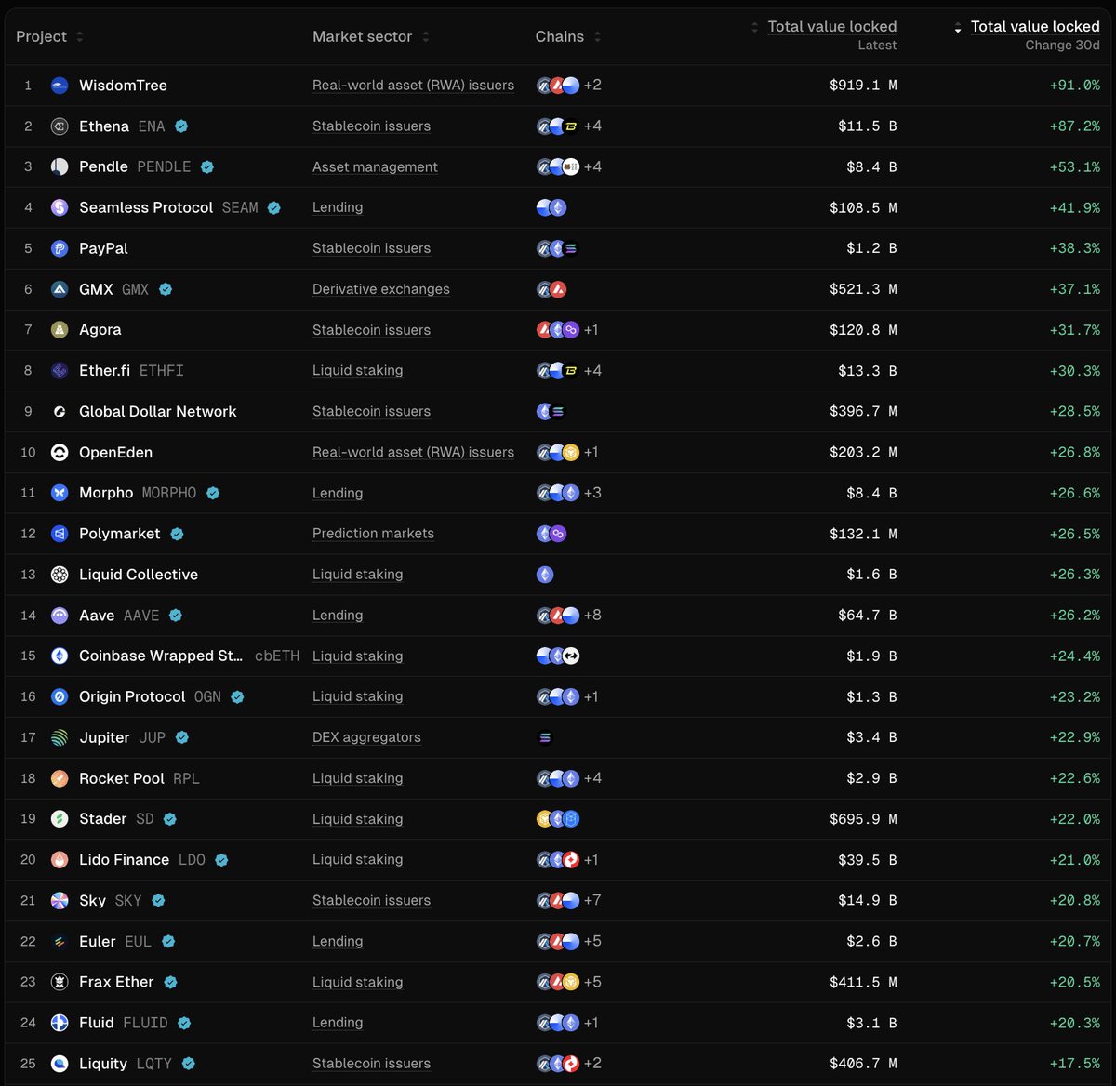The height and width of the screenshot is (1086, 1116).
Task: Select the +91.0% change value
Action: tap(1074, 86)
